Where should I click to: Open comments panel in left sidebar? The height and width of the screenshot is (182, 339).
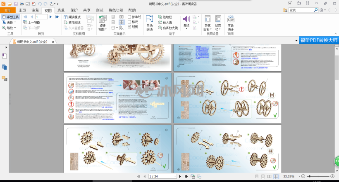click(x=4, y=78)
